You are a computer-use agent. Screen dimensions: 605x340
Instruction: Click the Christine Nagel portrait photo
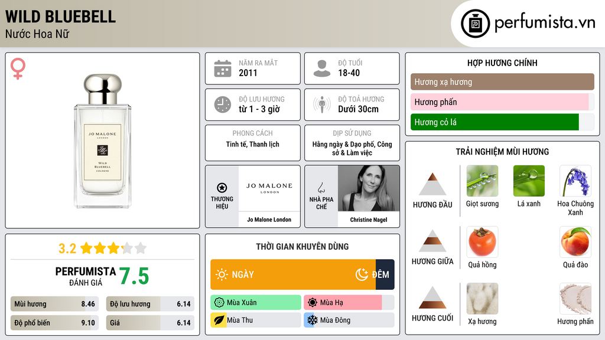(x=369, y=188)
